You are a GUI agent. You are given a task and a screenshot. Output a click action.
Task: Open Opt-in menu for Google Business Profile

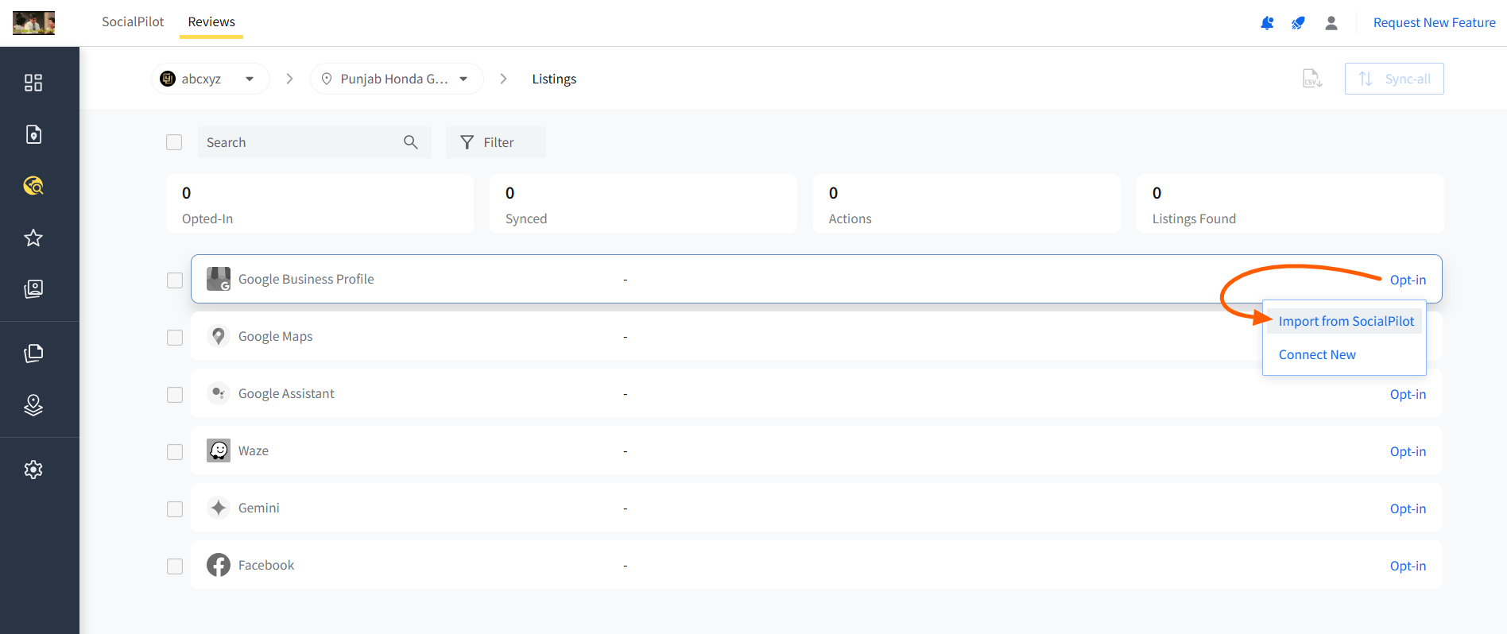pos(1408,280)
